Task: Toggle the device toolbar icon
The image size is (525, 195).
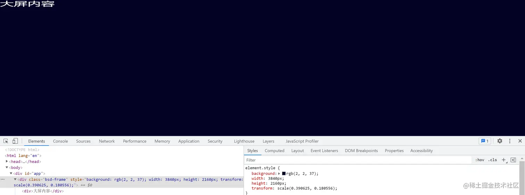Action: (x=15, y=141)
